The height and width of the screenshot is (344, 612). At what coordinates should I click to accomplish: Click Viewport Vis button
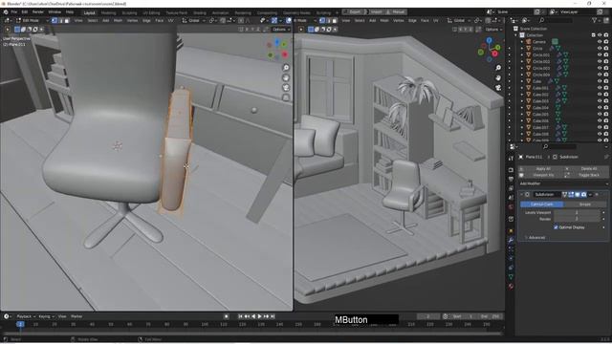click(x=542, y=175)
